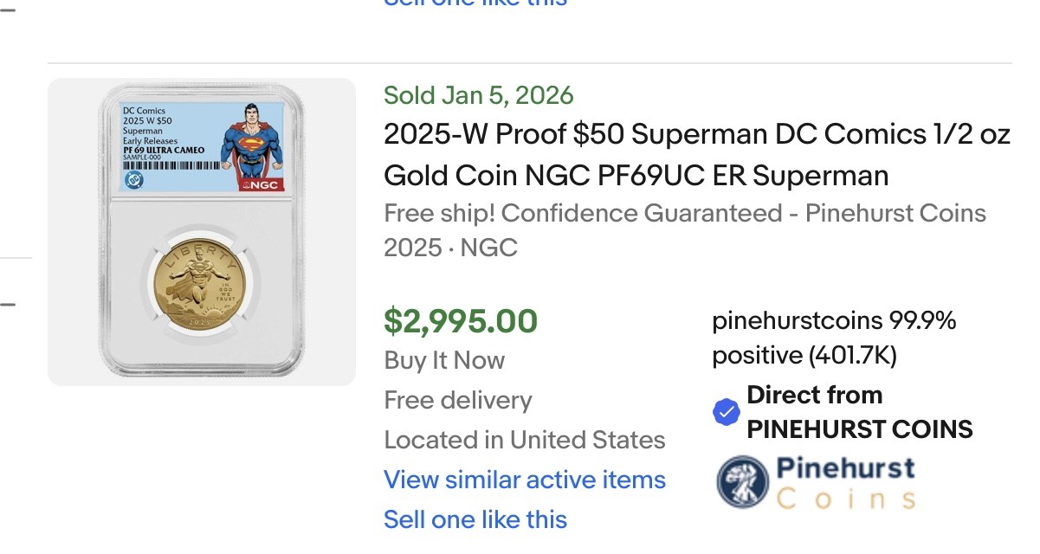Click the Sold Jan 5, 2026 label
The width and height of the screenshot is (1040, 554).
click(x=479, y=95)
